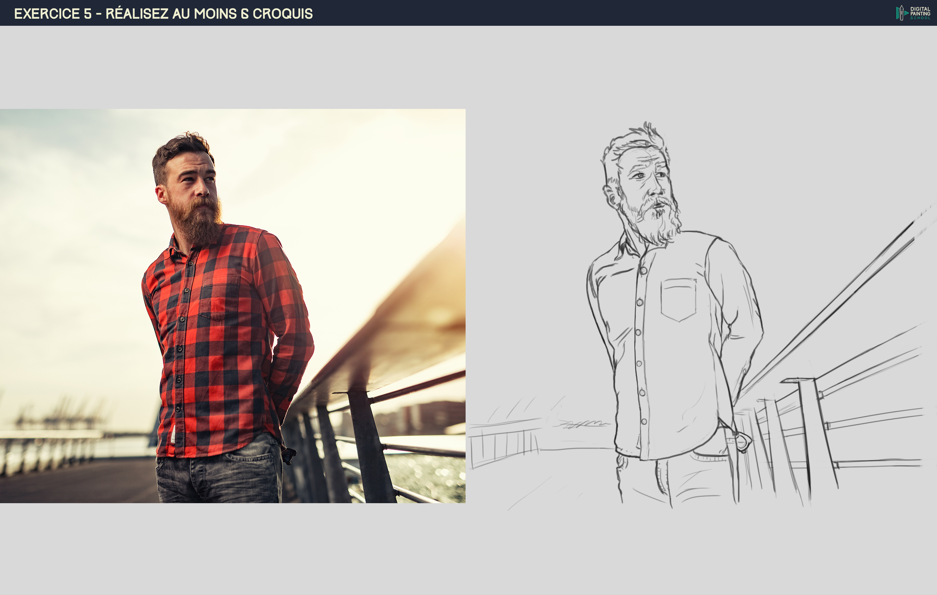The height and width of the screenshot is (595, 937).
Task: Click the shirt chest pocket in the sketch
Action: click(x=678, y=299)
